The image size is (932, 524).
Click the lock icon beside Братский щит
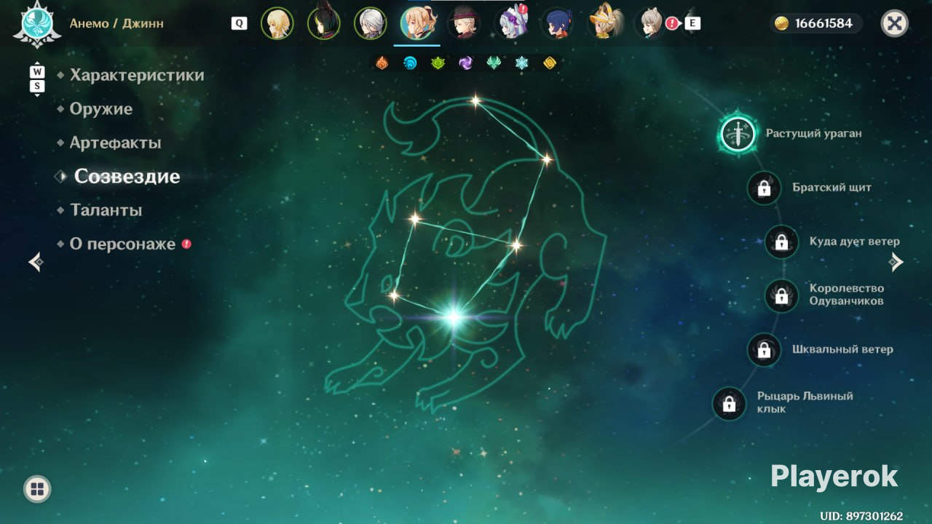pyautogui.click(x=764, y=188)
